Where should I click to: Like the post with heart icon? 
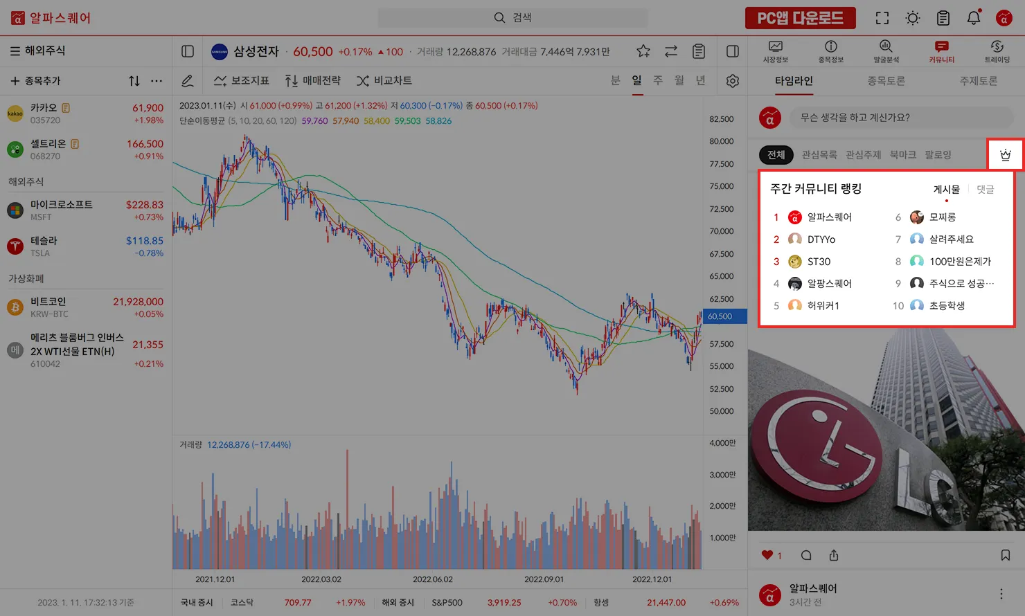[767, 555]
